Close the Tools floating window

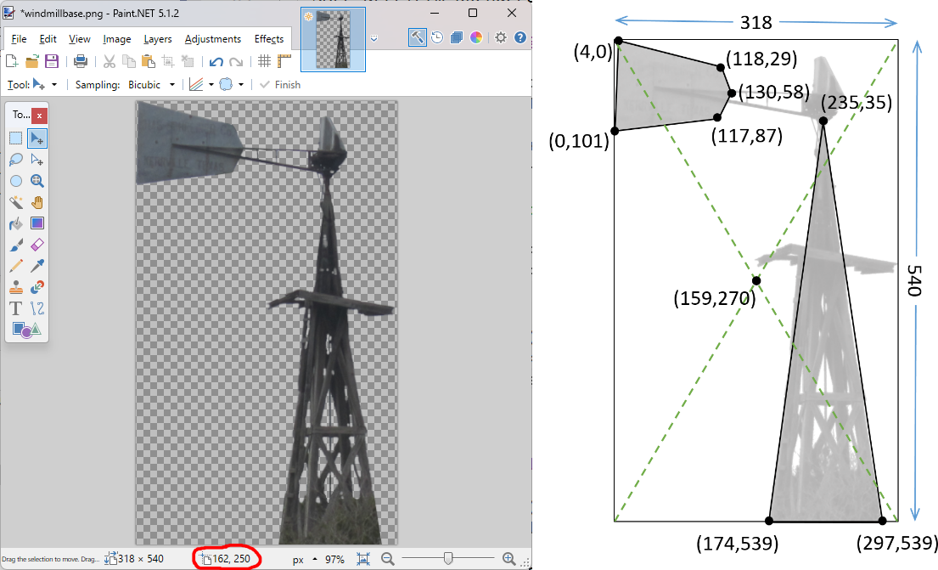[39, 115]
